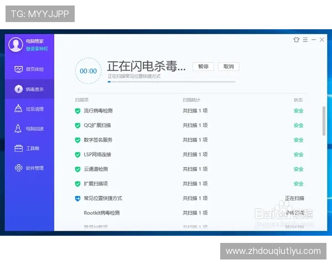Close the 电脑管家 window
332x265 pixels.
click(322, 40)
